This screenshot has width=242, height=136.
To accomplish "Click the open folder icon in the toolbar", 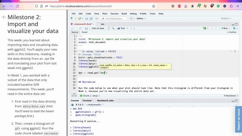I will click(x=79, y=19).
